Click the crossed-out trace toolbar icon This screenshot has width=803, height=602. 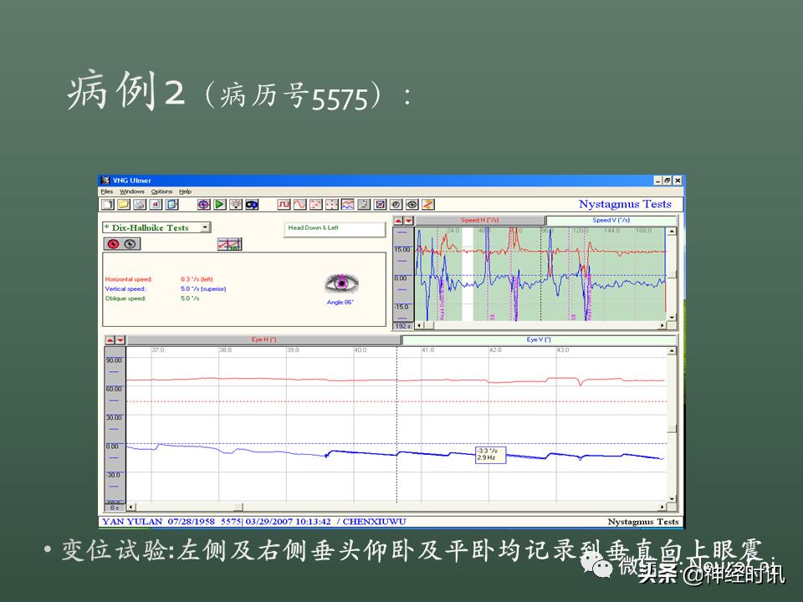[381, 203]
